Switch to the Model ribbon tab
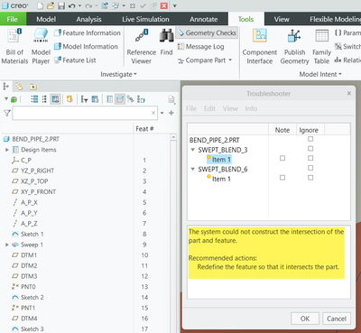Screen dimensions: 361x333 coord(46,19)
